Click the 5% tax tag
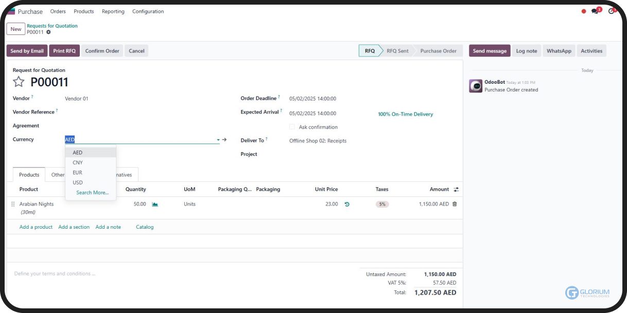 (x=382, y=204)
